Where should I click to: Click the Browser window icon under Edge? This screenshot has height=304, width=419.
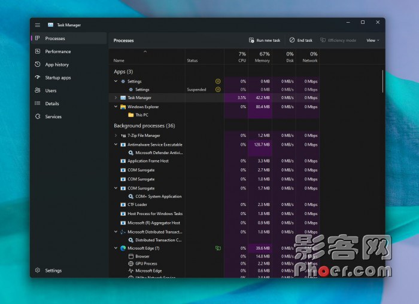[130, 256]
